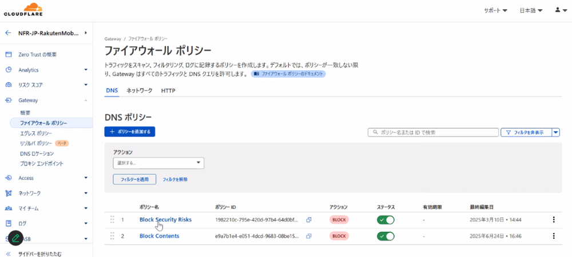Open the アクション select dropdown
The width and height of the screenshot is (572, 257).
click(158, 163)
